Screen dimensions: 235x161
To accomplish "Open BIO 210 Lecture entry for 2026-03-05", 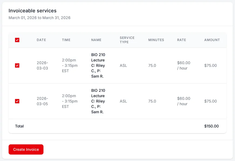I will (x=98, y=101).
